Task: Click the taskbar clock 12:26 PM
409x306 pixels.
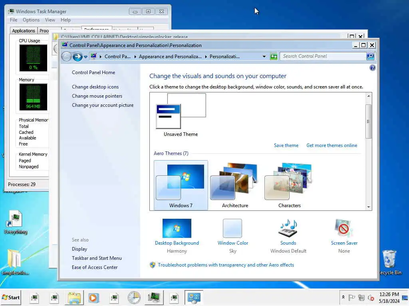Action: point(389,294)
